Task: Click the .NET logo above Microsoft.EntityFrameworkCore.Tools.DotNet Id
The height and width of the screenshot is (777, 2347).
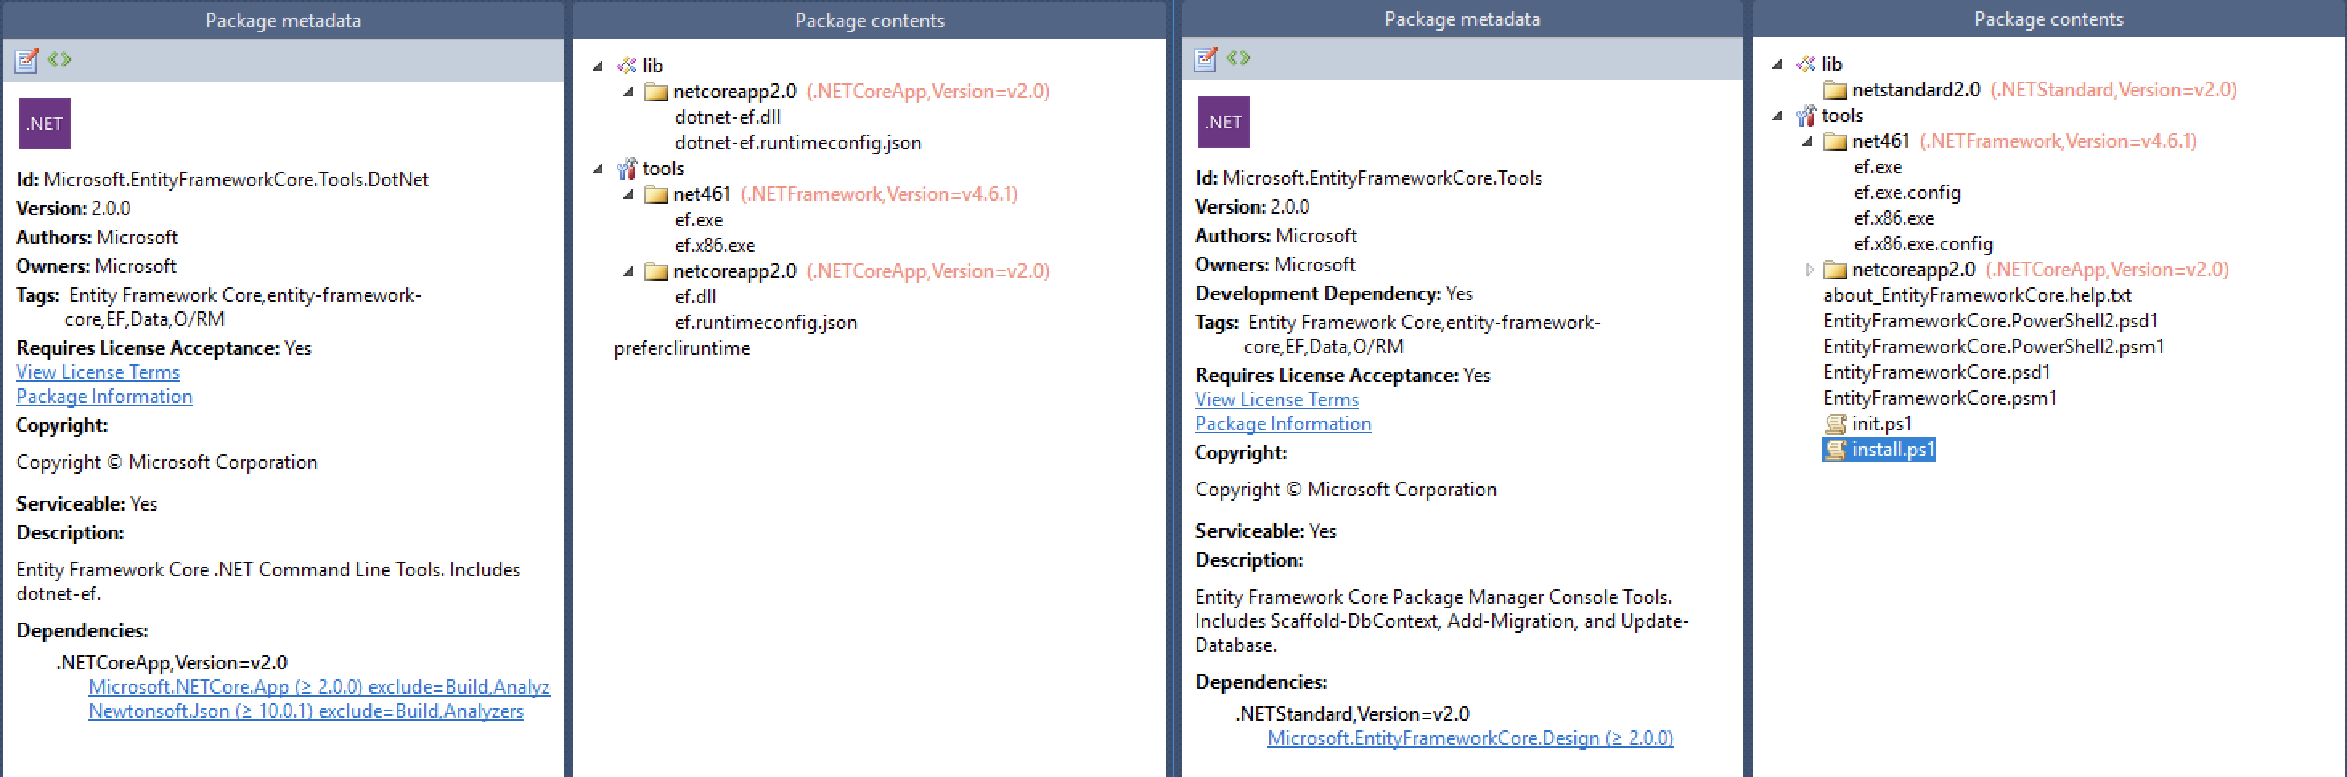Action: point(45,124)
